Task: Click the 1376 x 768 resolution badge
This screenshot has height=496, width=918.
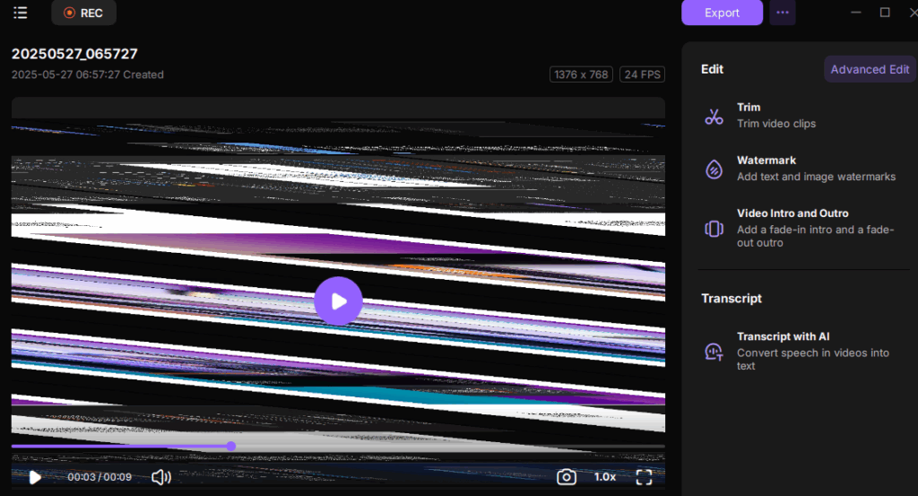Action: tap(581, 74)
